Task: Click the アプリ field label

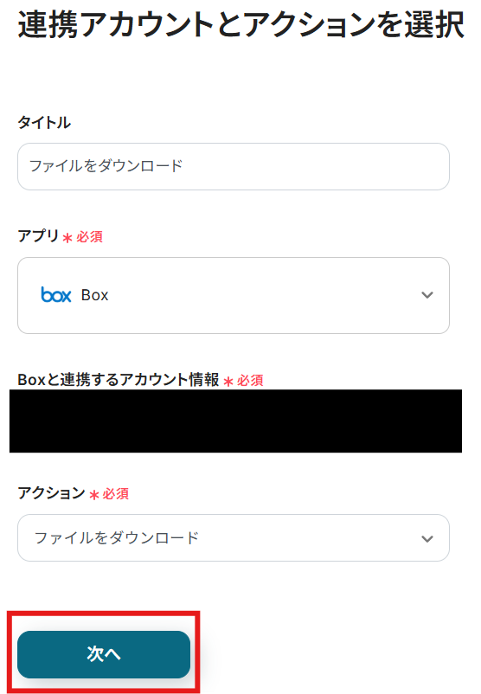Action: [38, 235]
